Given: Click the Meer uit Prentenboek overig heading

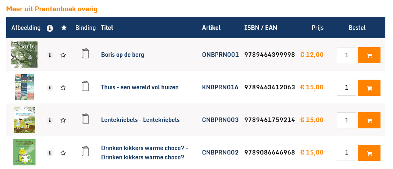Looking at the screenshot, I should tap(52, 9).
